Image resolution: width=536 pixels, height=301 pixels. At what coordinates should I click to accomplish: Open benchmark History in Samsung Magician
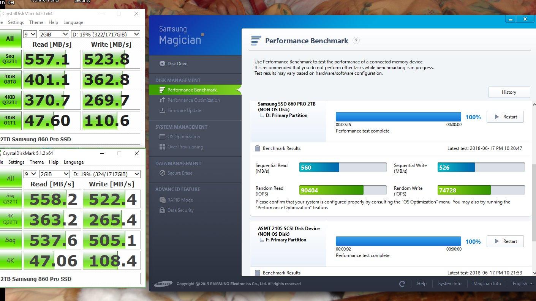(x=509, y=92)
